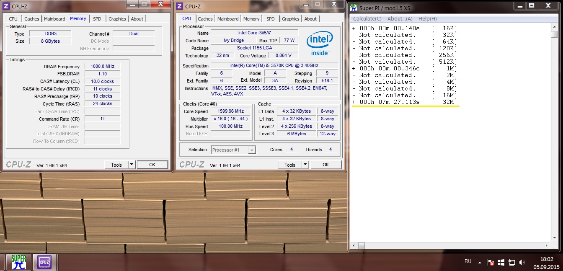The height and width of the screenshot is (271, 563).
Task: Switch to CPU tab in left CPU-Z window
Action: [13, 19]
